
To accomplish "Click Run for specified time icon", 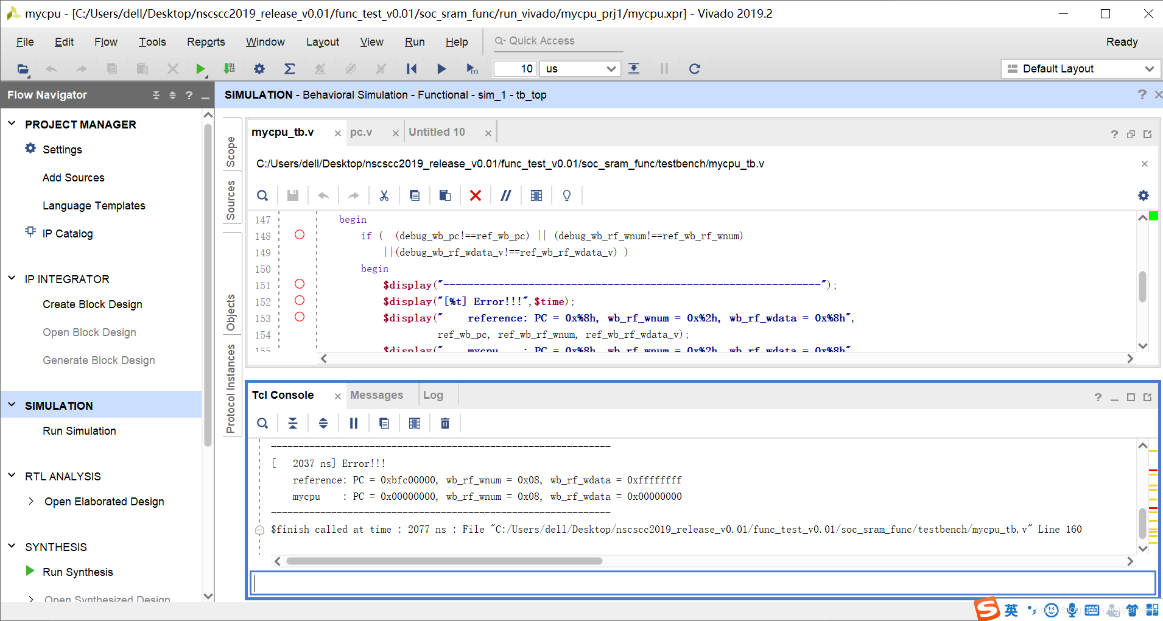I will [x=472, y=69].
